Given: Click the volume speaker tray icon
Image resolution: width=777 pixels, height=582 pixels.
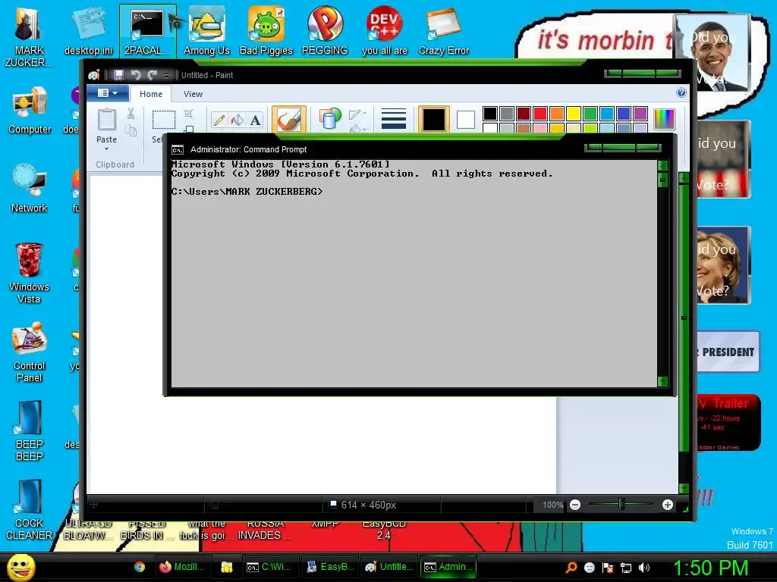Looking at the screenshot, I should pos(643,568).
